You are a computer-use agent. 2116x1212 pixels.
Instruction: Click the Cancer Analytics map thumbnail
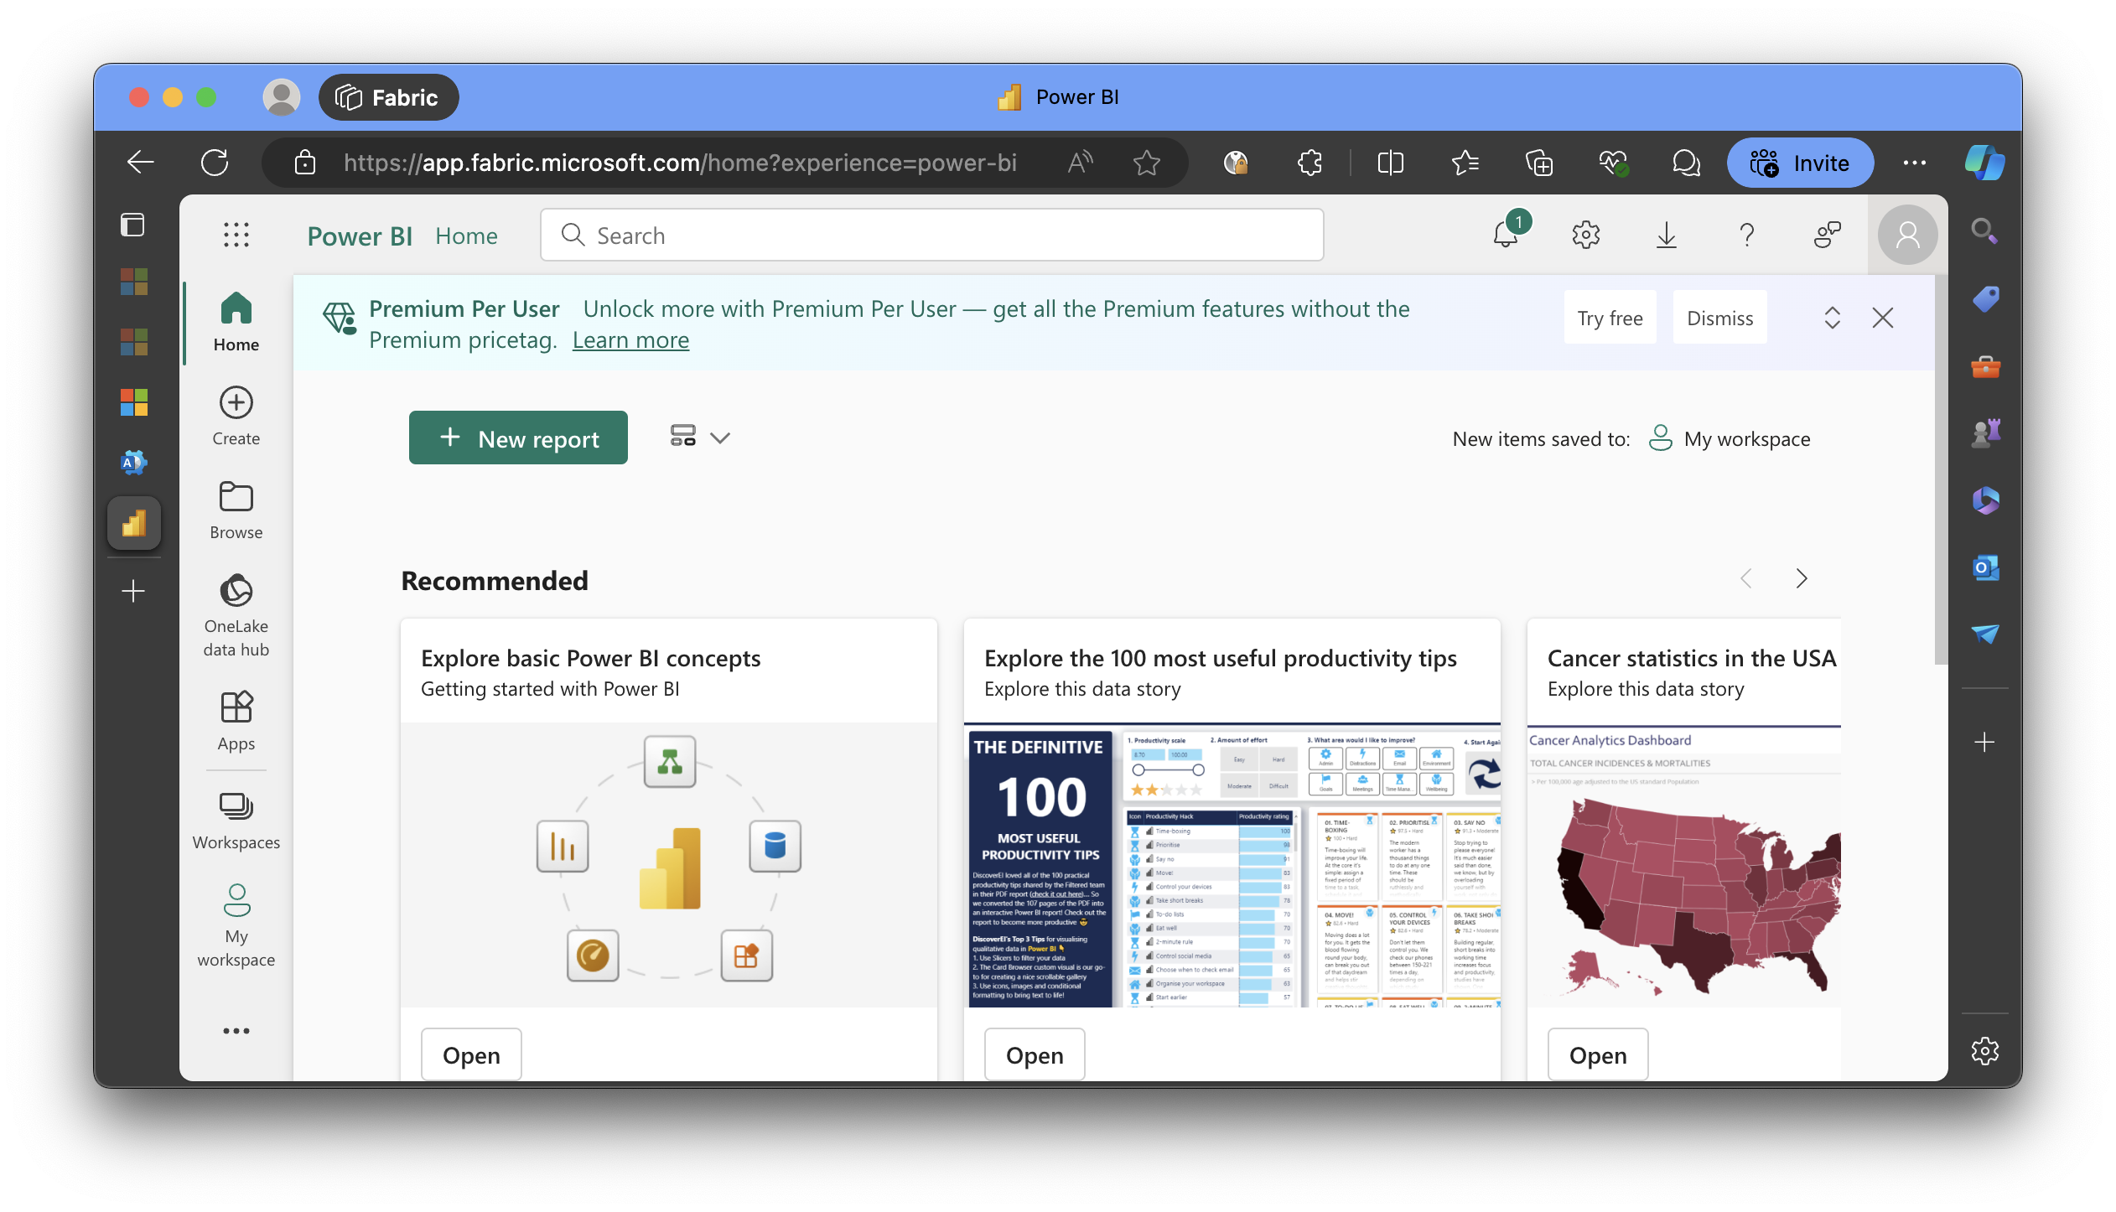pyautogui.click(x=1684, y=865)
